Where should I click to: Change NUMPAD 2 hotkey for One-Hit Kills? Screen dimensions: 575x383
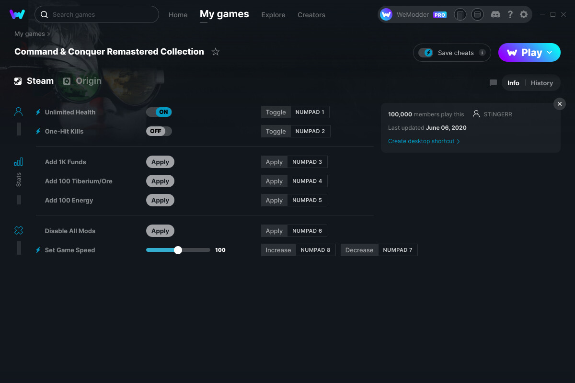click(310, 131)
